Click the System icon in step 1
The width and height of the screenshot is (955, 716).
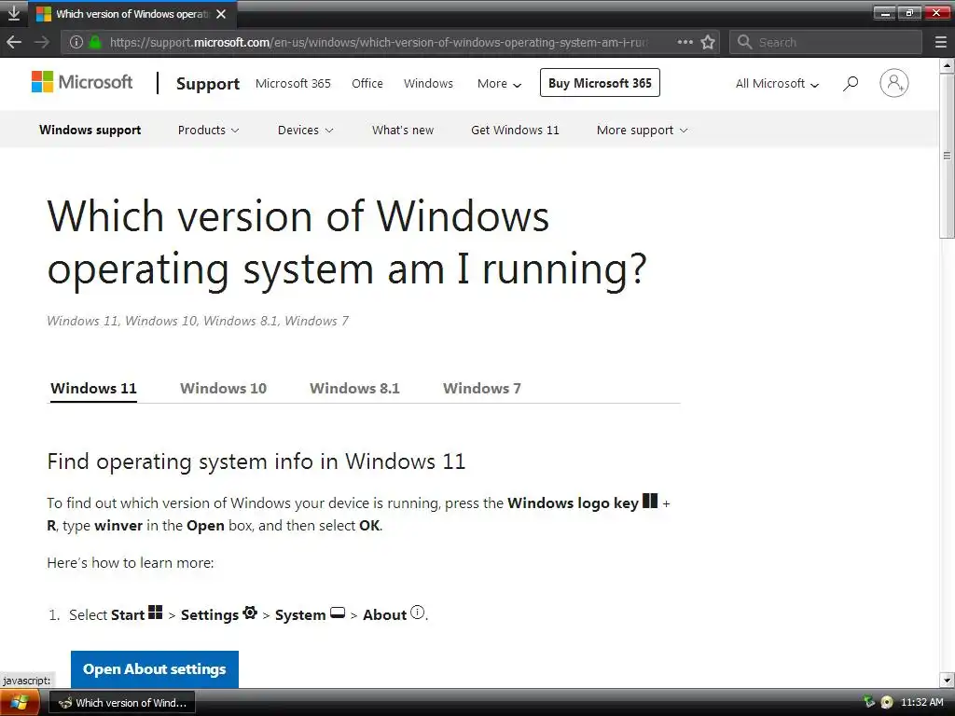338,613
